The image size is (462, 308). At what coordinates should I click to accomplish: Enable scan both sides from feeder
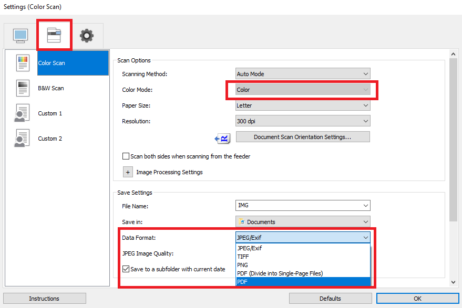tap(126, 156)
